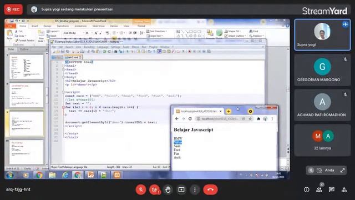Unmute the microphone in the Meet bar
Viewport: 355px width, 200px height.
pos(140,189)
